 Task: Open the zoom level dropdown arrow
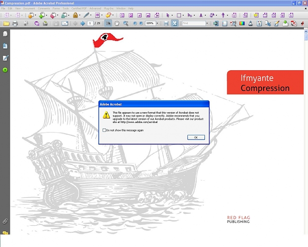click(x=157, y=23)
